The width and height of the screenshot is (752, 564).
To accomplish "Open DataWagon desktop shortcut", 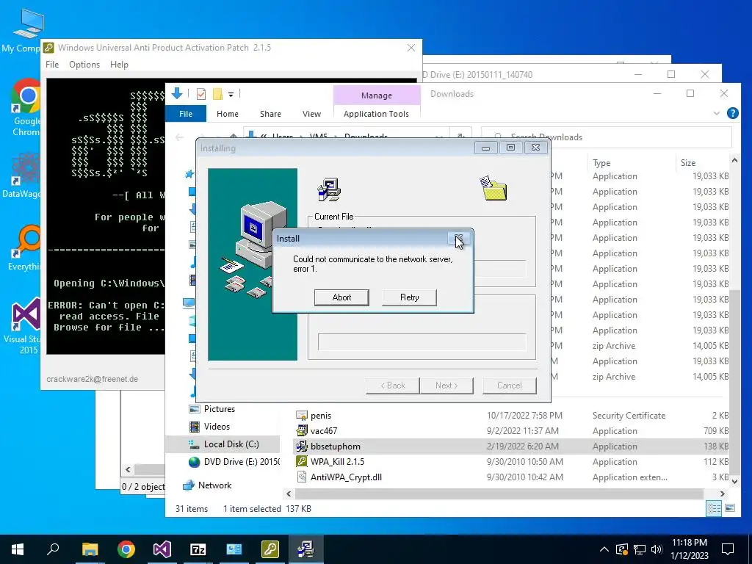I will 21,175.
